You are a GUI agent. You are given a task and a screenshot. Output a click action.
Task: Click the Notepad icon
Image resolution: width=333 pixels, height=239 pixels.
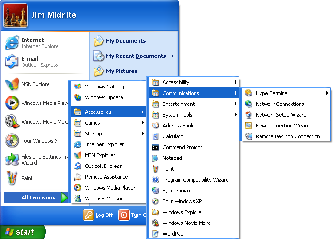[x=155, y=158]
